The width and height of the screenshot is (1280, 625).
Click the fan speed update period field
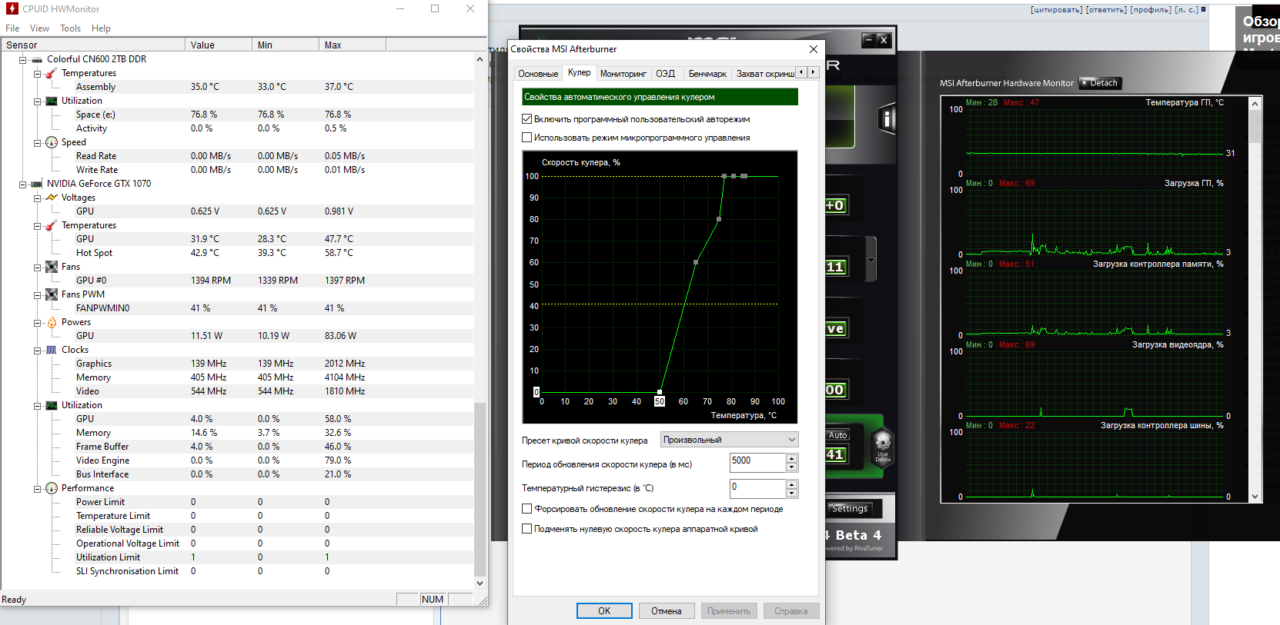pos(757,462)
